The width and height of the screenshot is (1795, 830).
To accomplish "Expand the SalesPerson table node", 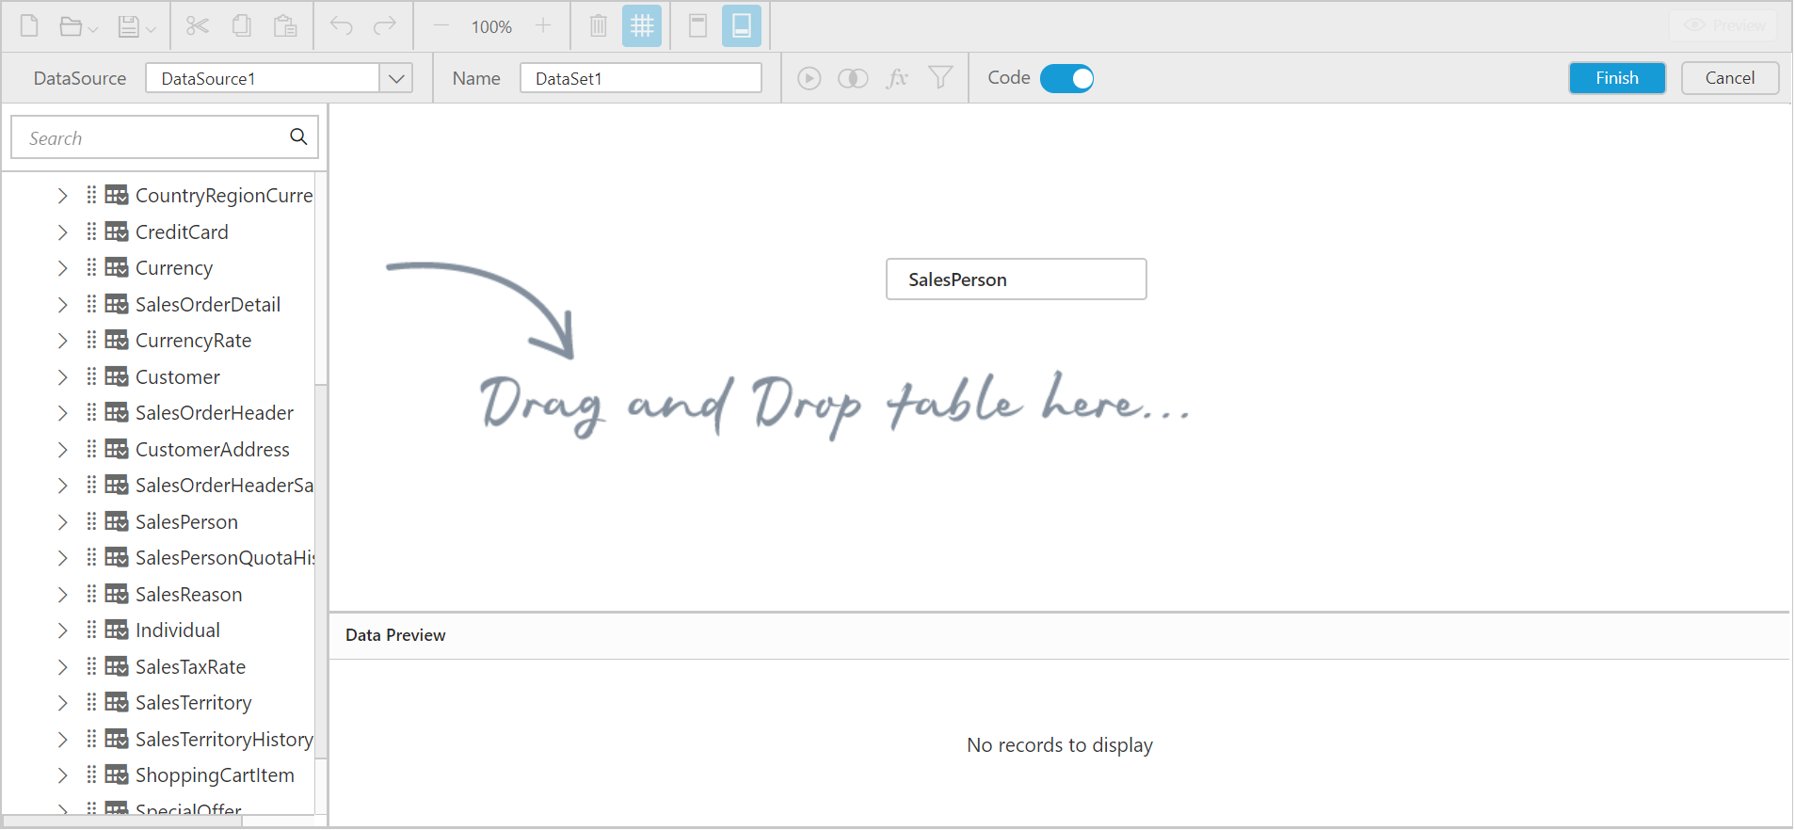I will click(62, 522).
